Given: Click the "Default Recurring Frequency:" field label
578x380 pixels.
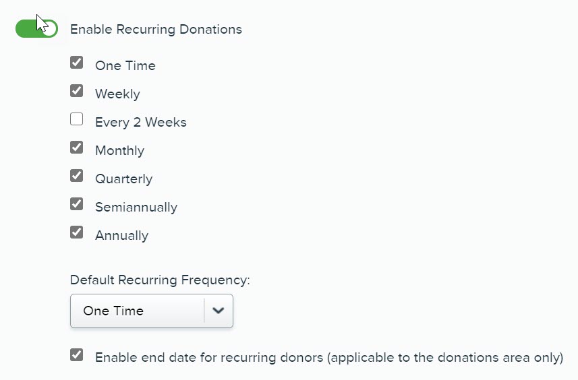Looking at the screenshot, I should 160,280.
